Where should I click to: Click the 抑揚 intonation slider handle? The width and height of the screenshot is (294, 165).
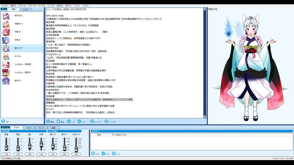click(41, 144)
